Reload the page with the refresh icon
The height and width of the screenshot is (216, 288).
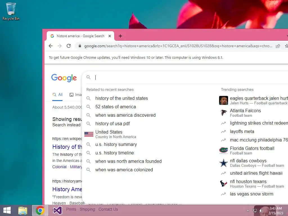(69, 46)
